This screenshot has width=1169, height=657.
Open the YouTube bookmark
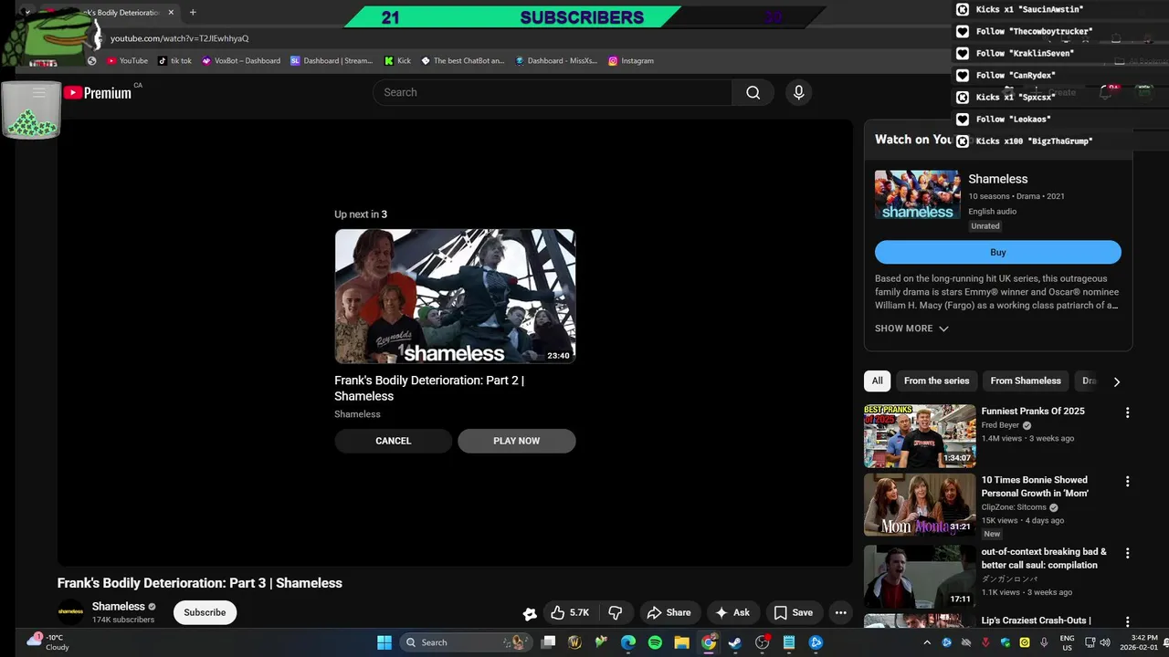(127, 60)
